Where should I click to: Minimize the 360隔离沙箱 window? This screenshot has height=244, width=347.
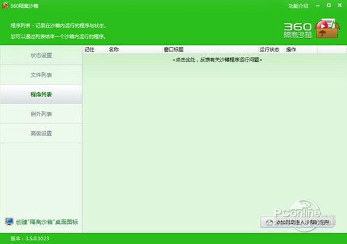coord(318,5)
